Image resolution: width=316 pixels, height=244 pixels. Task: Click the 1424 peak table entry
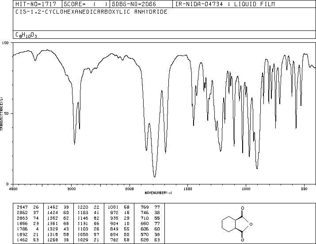pyautogui.click(x=58, y=213)
